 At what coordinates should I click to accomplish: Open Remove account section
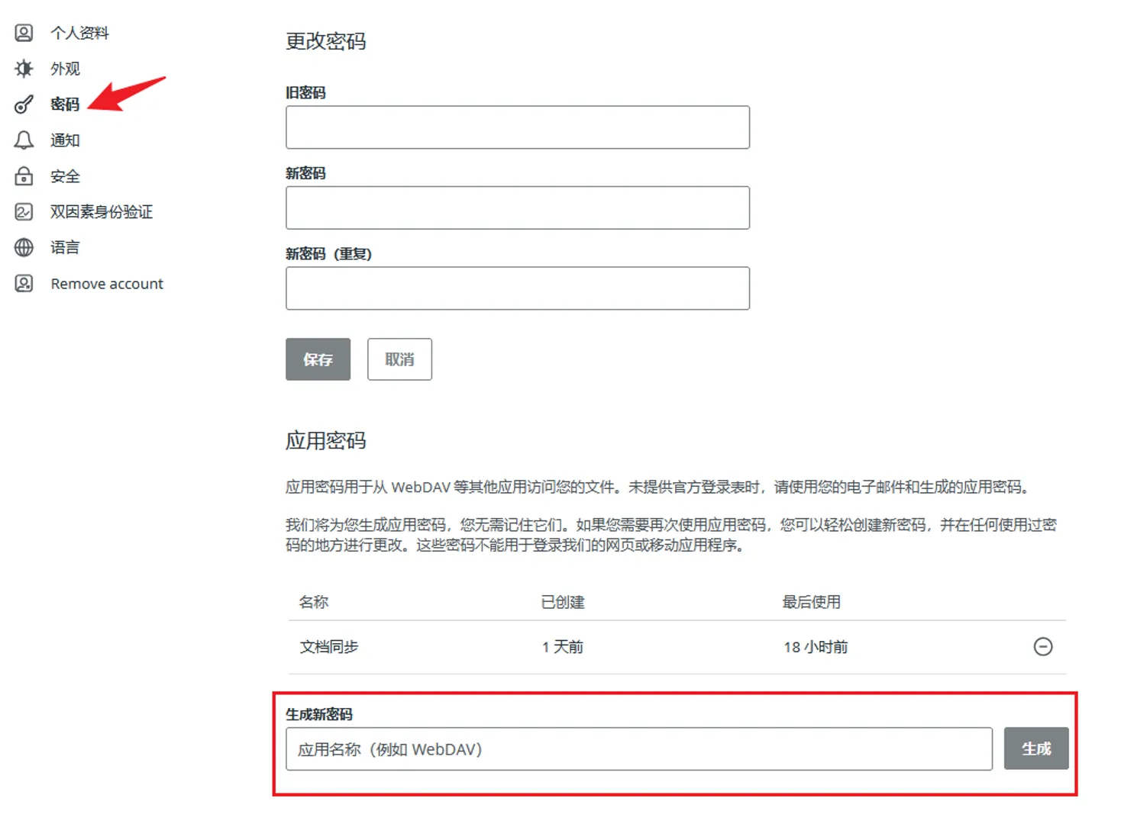107,284
